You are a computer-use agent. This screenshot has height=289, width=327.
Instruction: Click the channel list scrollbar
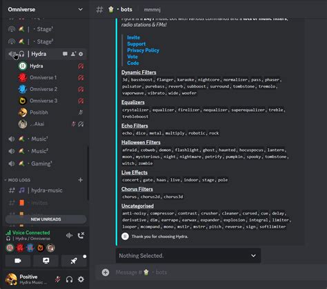[x=88, y=172]
